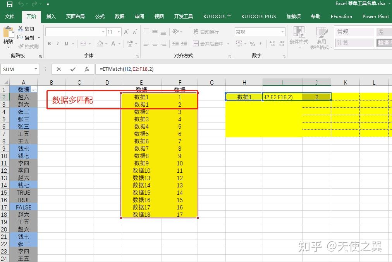Switch to the KUTOOLS PLUS tab
This screenshot has width=392, height=262.
click(x=258, y=17)
